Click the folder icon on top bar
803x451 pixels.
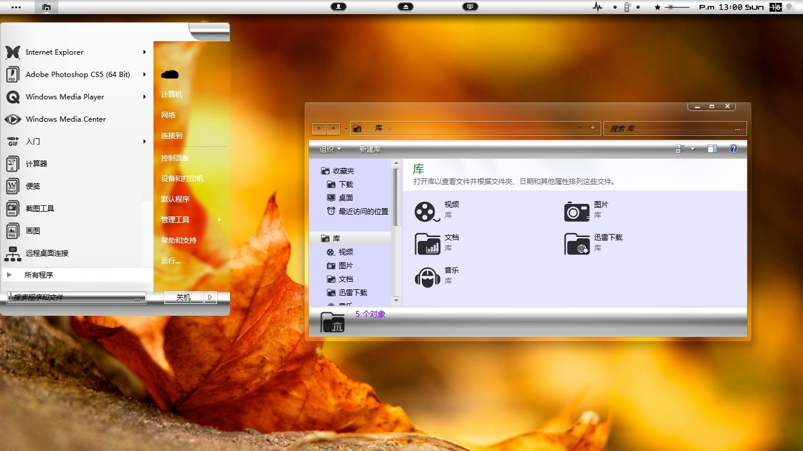tap(46, 7)
